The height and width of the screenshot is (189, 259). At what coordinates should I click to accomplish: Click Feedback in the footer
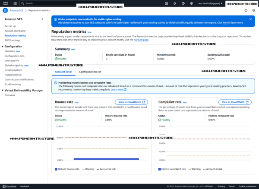coord(25,186)
